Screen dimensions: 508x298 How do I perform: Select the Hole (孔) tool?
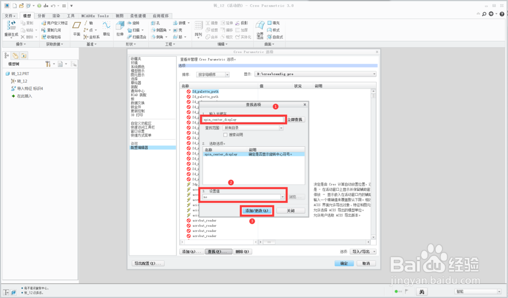[x=155, y=23]
